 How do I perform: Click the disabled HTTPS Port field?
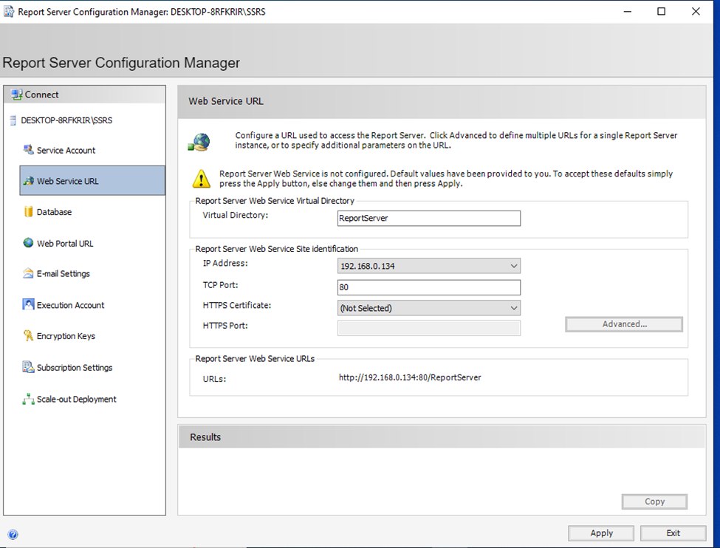point(429,328)
